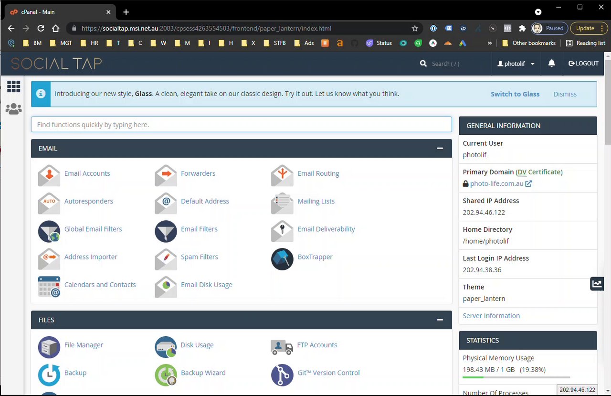Viewport: 611px width, 396px height.
Task: Open Other bookmarks folder
Action: [529, 43]
